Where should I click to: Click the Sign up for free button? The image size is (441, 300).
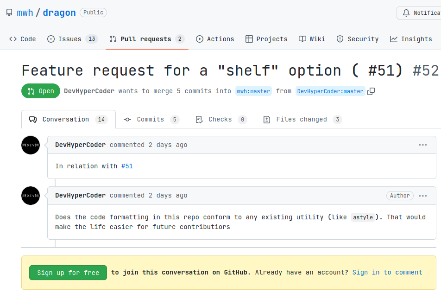(68, 273)
